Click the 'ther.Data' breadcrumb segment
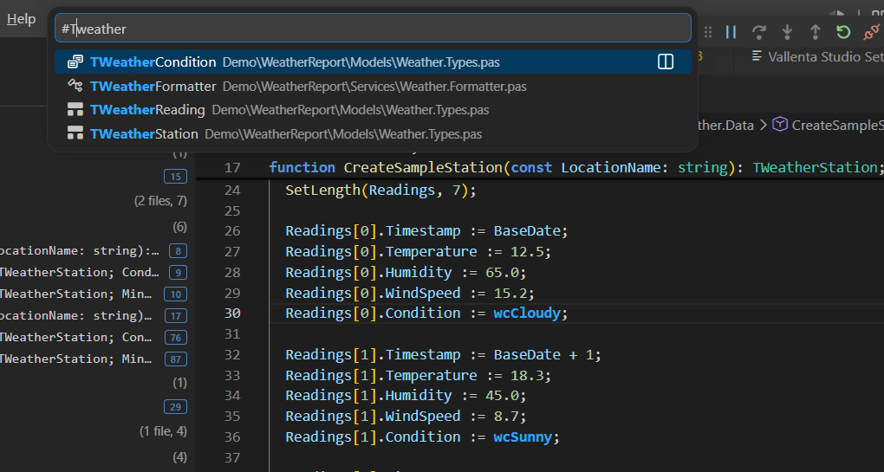 click(x=725, y=125)
